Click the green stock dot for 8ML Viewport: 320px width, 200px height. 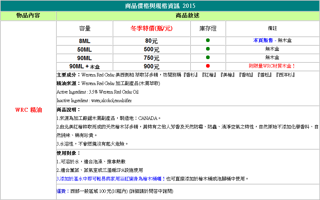tap(208, 40)
